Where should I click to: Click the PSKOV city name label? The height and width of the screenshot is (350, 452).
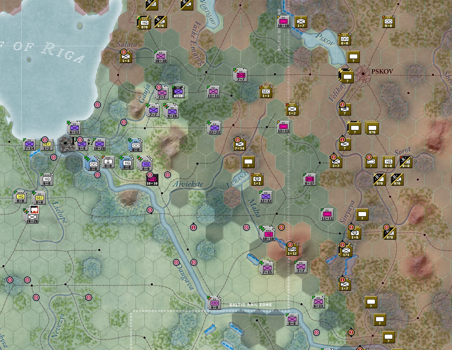[382, 71]
